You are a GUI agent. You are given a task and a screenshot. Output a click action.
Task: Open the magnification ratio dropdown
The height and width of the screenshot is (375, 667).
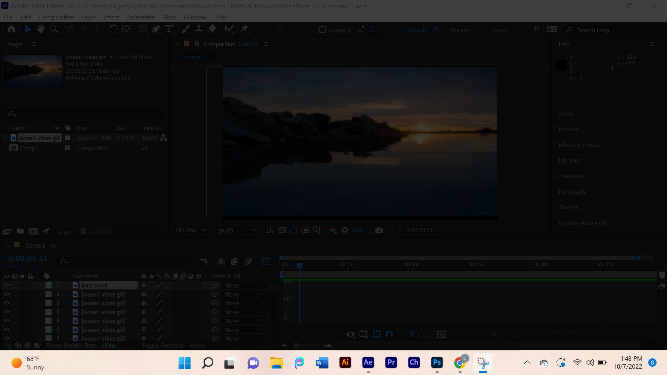pyautogui.click(x=190, y=230)
